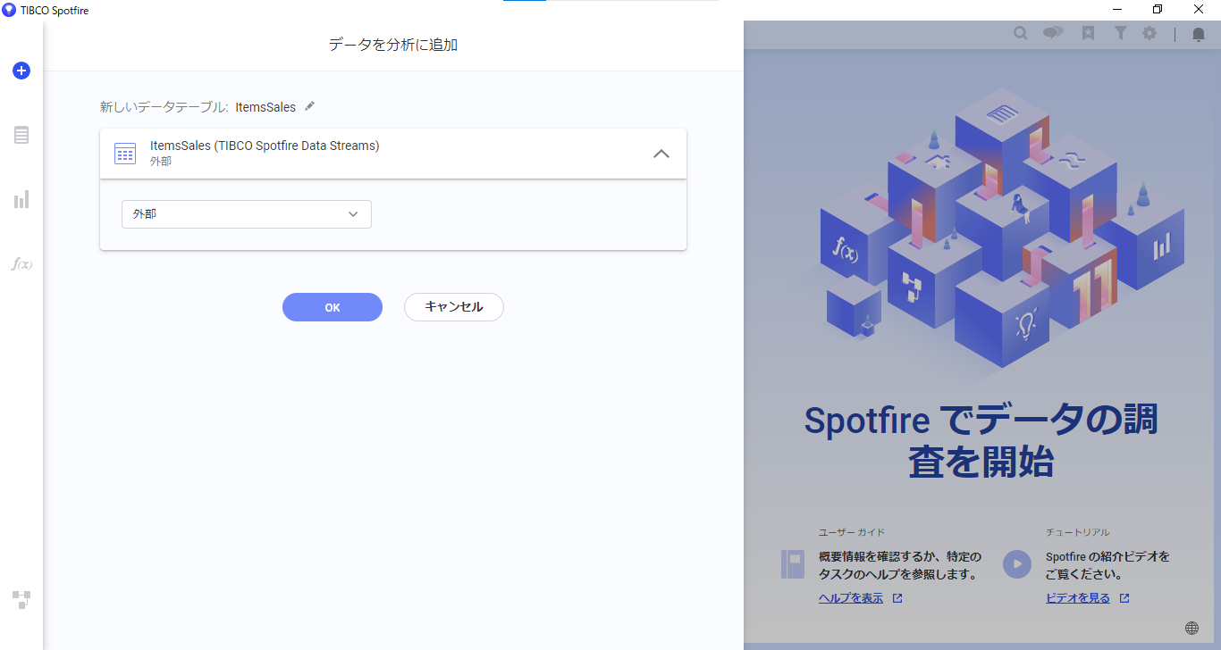Click the pencil icon to rename ItemsSales
1221x650 pixels.
(310, 106)
